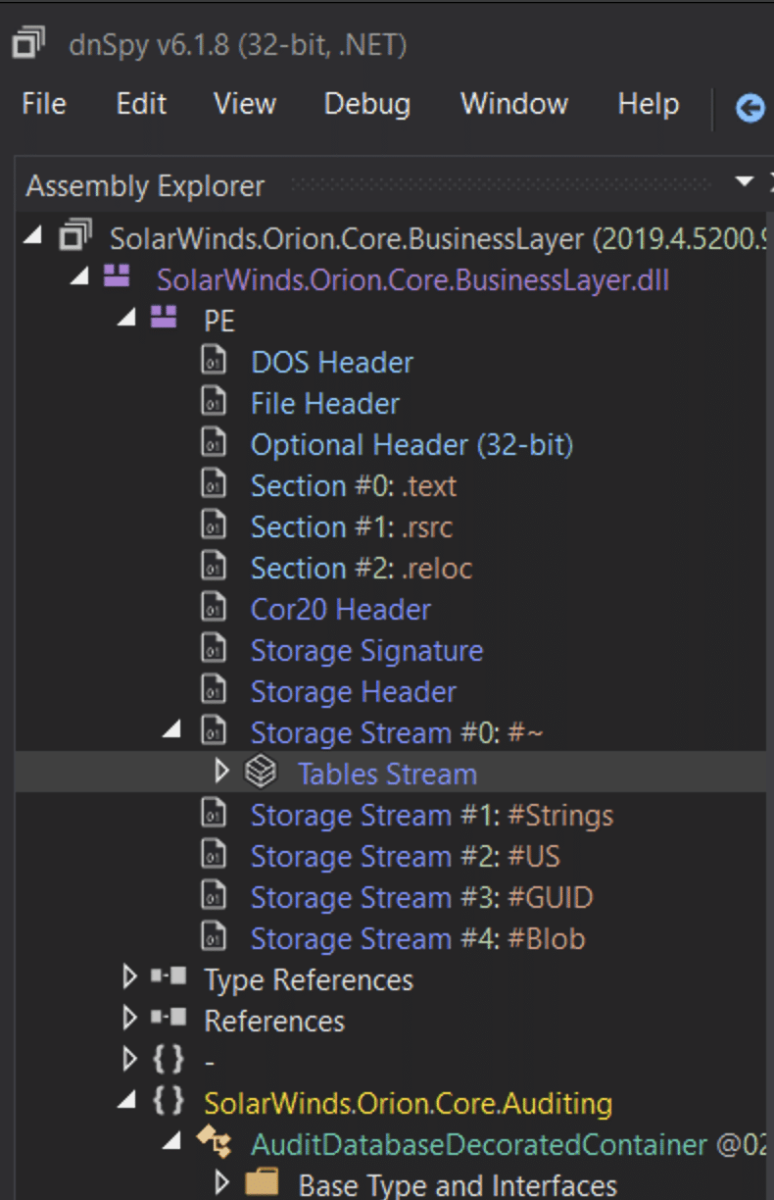774x1200 pixels.
Task: Click the Tables Stream stacked layers icon
Action: (x=260, y=774)
